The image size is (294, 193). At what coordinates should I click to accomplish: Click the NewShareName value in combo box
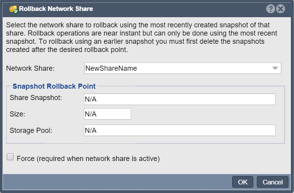tap(111, 68)
